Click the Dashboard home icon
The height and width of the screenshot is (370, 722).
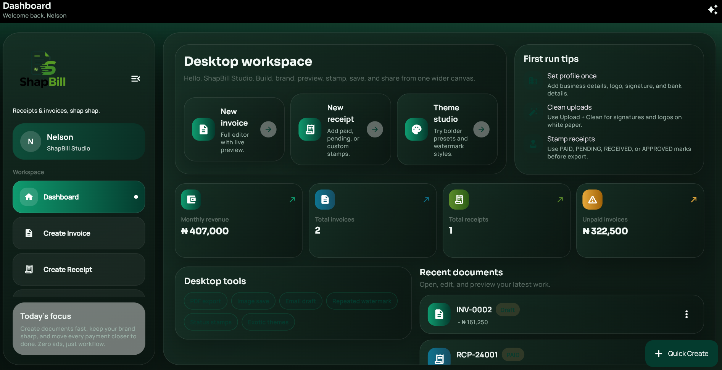click(29, 197)
